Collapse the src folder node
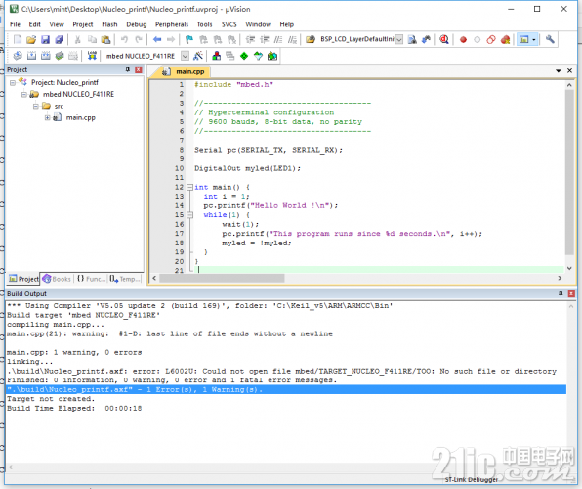Image resolution: width=582 pixels, height=489 pixels. 35,106
